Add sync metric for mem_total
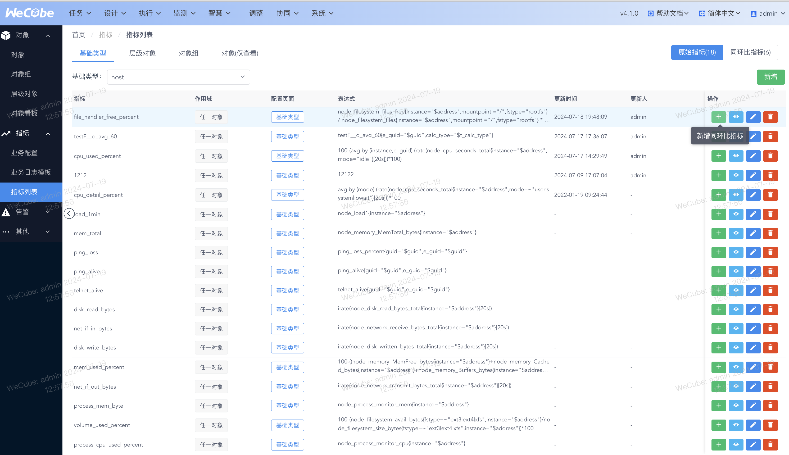 point(719,233)
